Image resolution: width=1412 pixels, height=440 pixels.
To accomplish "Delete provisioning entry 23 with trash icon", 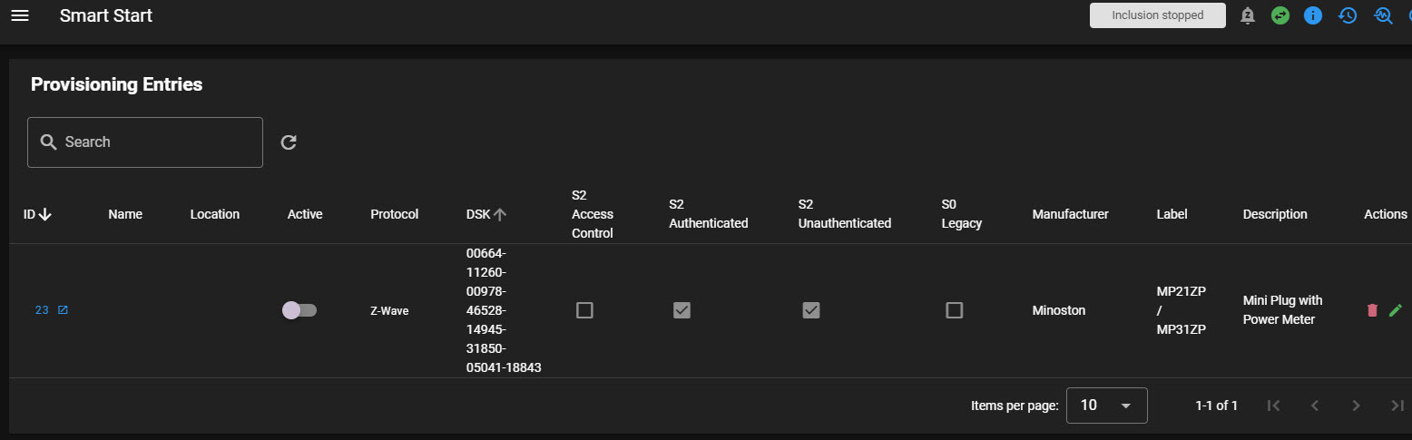I will 1372,310.
